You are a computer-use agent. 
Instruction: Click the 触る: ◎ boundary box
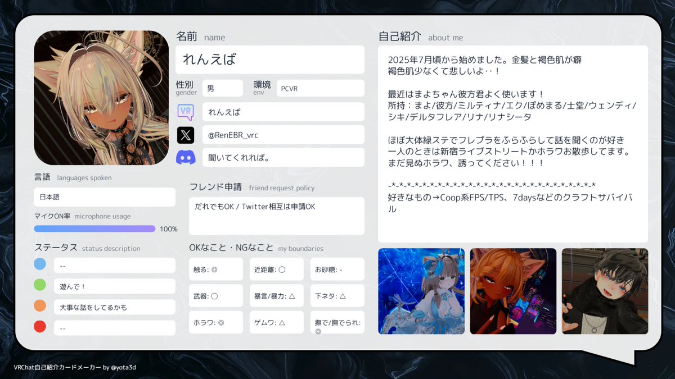(216, 269)
